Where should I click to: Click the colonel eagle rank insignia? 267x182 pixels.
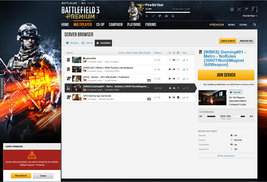141,7
